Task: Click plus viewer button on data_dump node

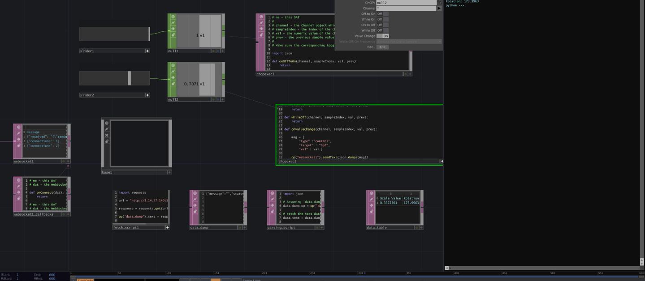Action: click(x=244, y=227)
